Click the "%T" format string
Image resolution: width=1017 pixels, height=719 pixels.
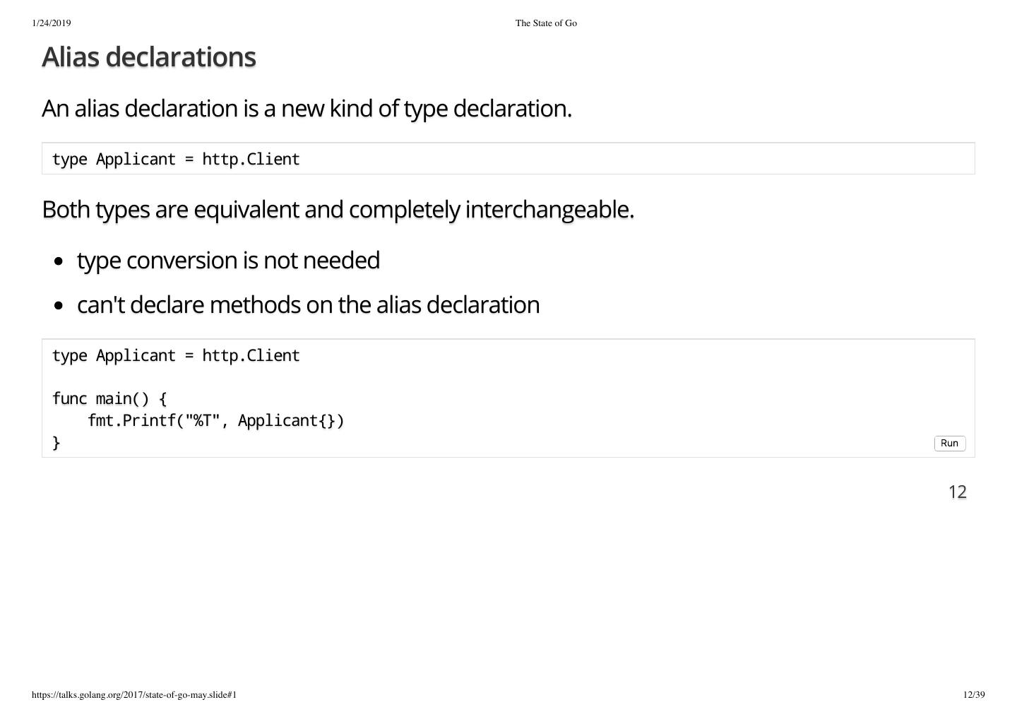click(x=202, y=421)
